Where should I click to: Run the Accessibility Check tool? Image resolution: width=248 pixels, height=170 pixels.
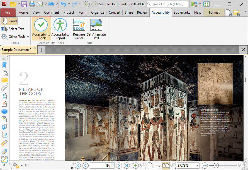[41, 29]
